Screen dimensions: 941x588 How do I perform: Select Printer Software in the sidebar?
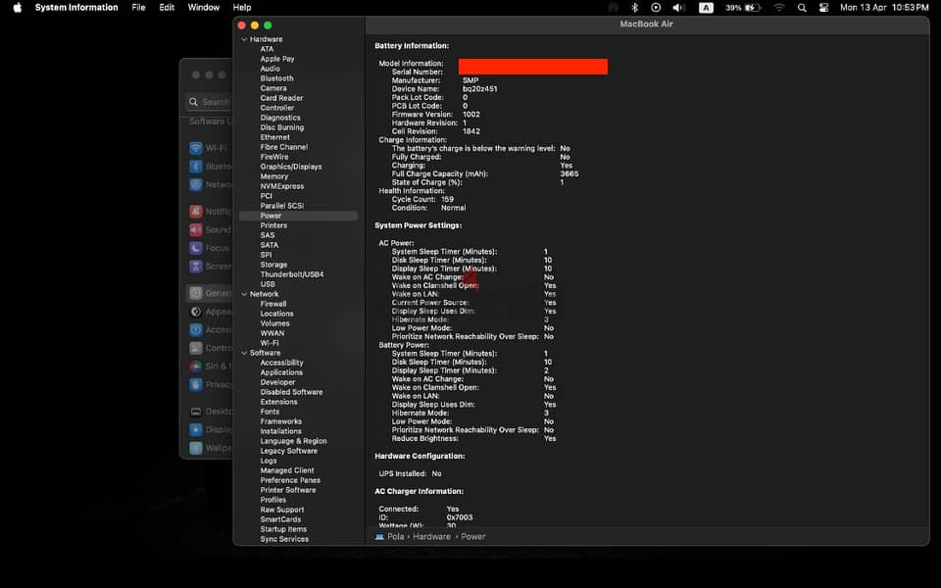[288, 490]
